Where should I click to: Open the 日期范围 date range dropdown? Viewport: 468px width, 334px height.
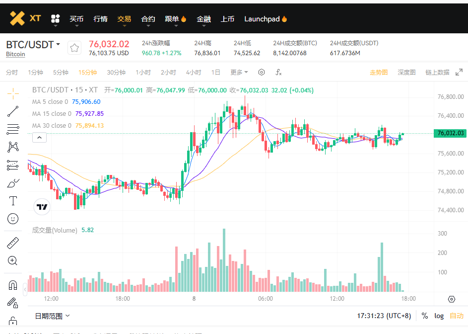[x=52, y=316]
